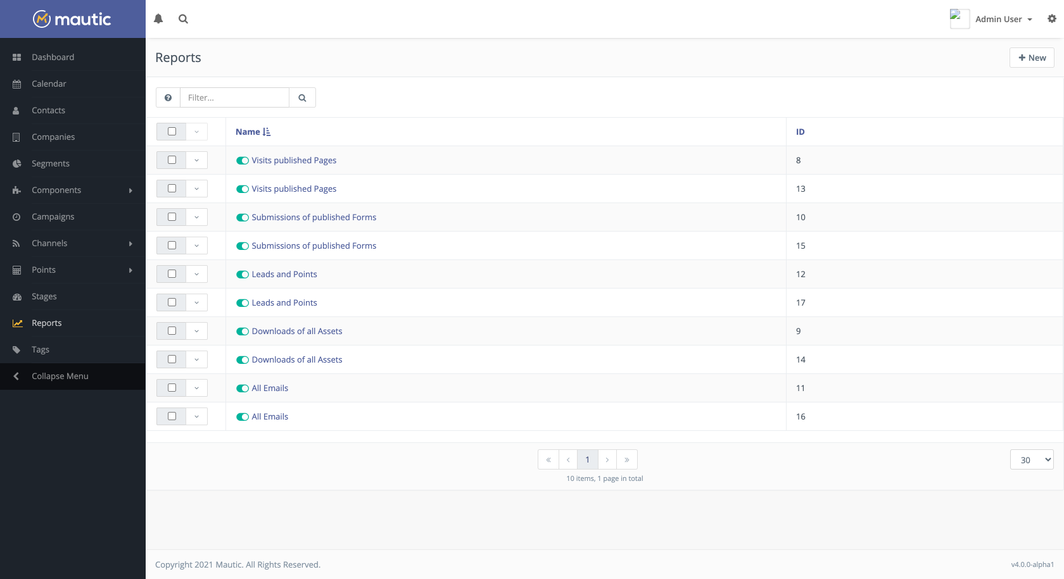Click the + New button
The width and height of the screenshot is (1064, 579).
(1032, 58)
